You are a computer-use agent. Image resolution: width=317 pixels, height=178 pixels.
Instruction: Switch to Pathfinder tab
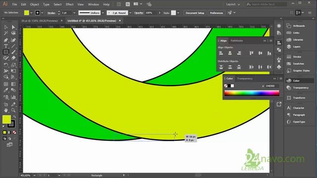pos(237,41)
